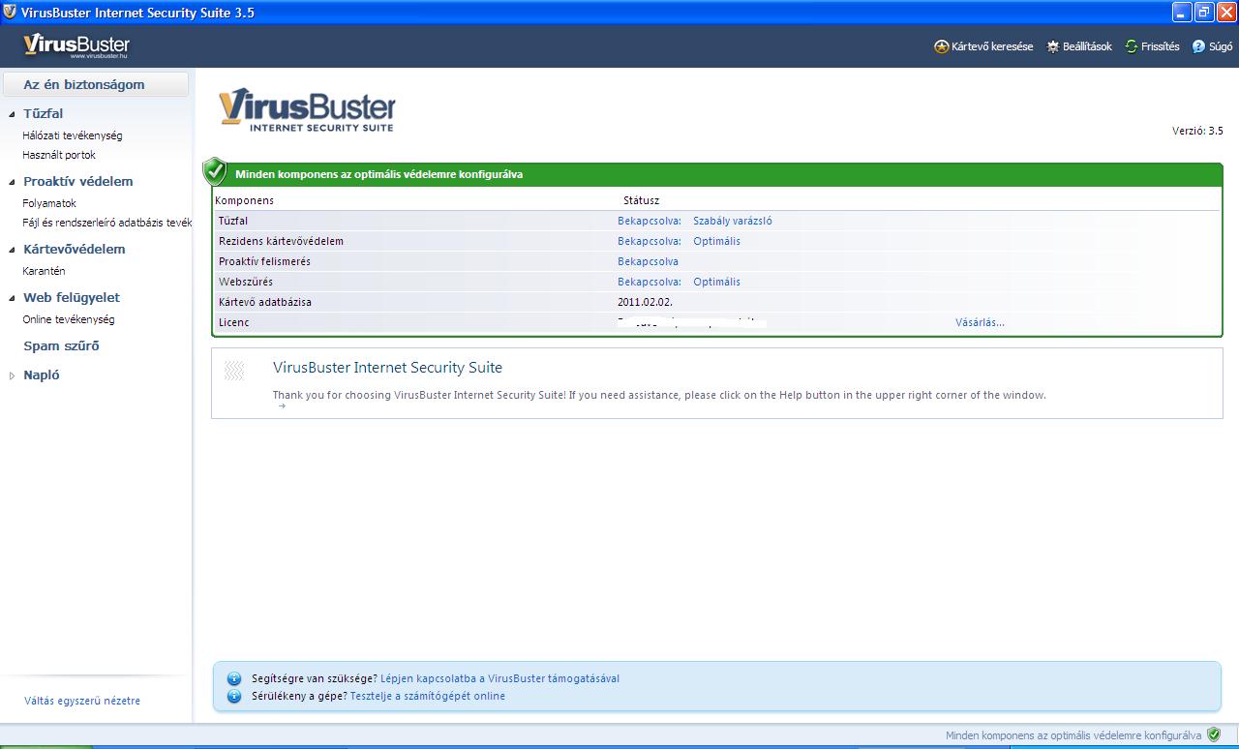
Task: Click the Proaktív felismerés row label
Action: coord(264,261)
